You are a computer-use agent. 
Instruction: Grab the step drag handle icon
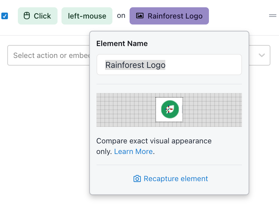coord(273,16)
